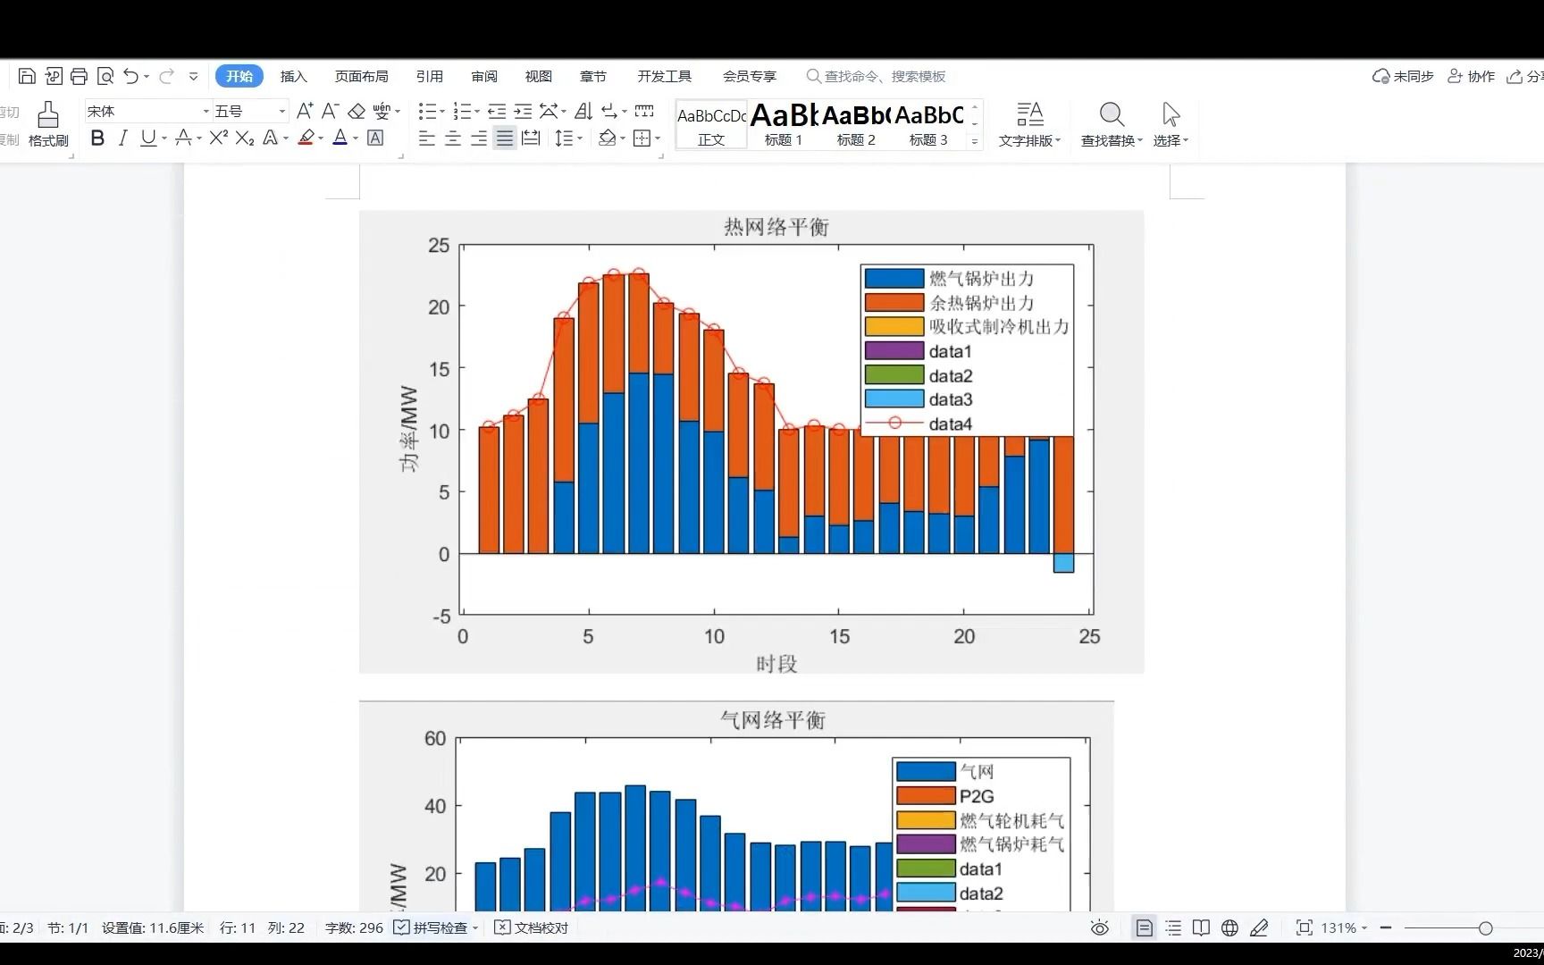The width and height of the screenshot is (1544, 965).
Task: Expand the quick access toolbar customize arrow
Action: click(194, 76)
